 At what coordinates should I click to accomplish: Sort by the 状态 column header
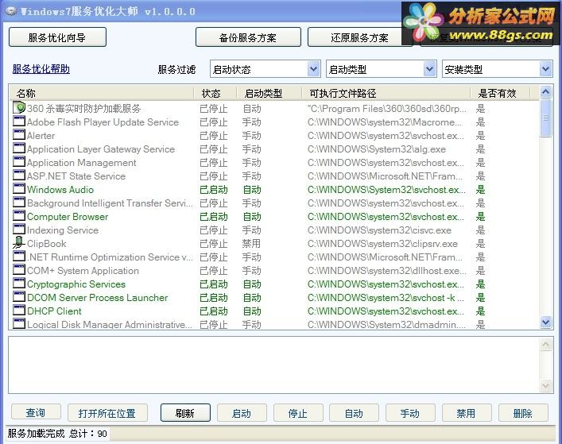pyautogui.click(x=215, y=93)
